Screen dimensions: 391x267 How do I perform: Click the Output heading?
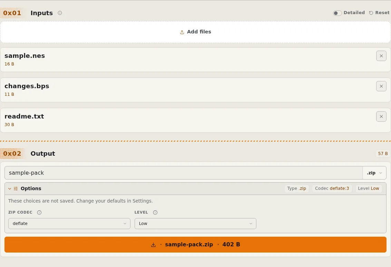point(43,154)
